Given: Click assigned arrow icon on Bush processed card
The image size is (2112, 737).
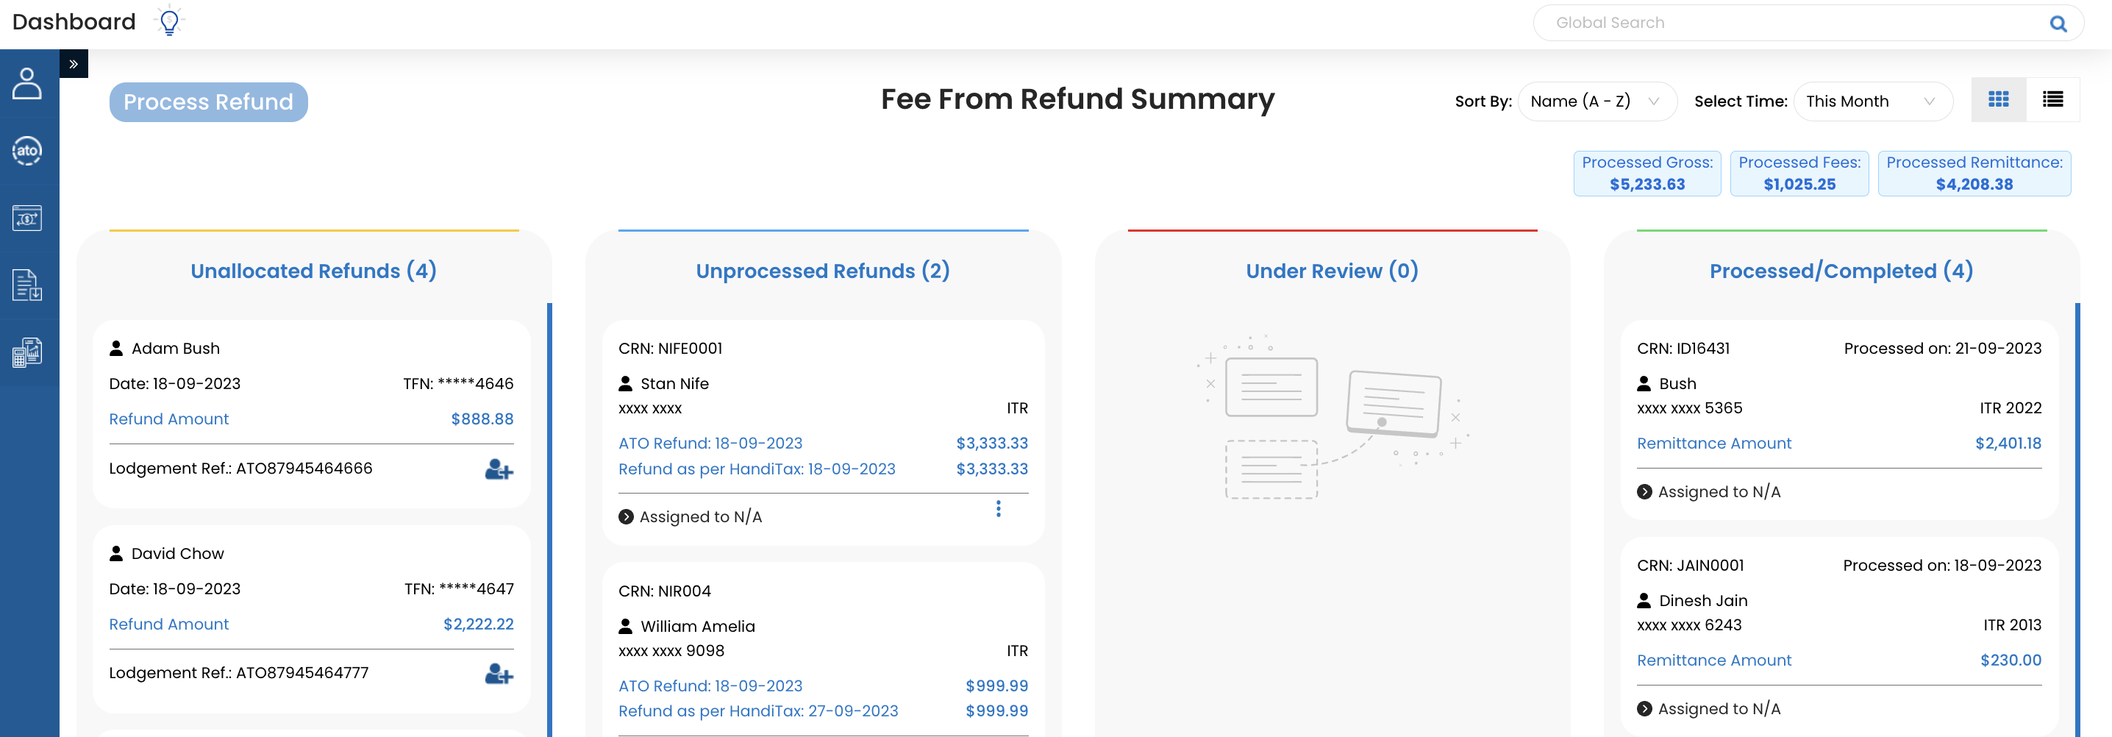Looking at the screenshot, I should point(1644,493).
